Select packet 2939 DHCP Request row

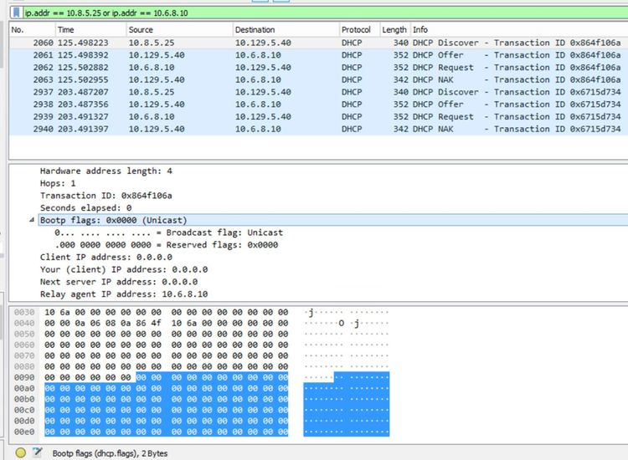point(318,117)
